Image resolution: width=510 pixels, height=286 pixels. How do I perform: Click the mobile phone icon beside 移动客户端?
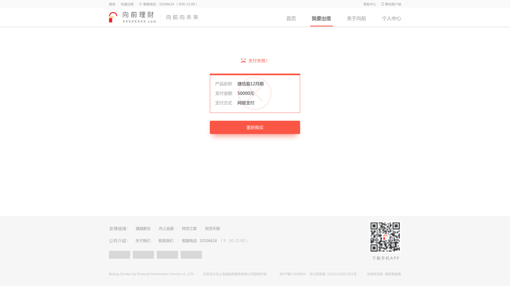383,4
